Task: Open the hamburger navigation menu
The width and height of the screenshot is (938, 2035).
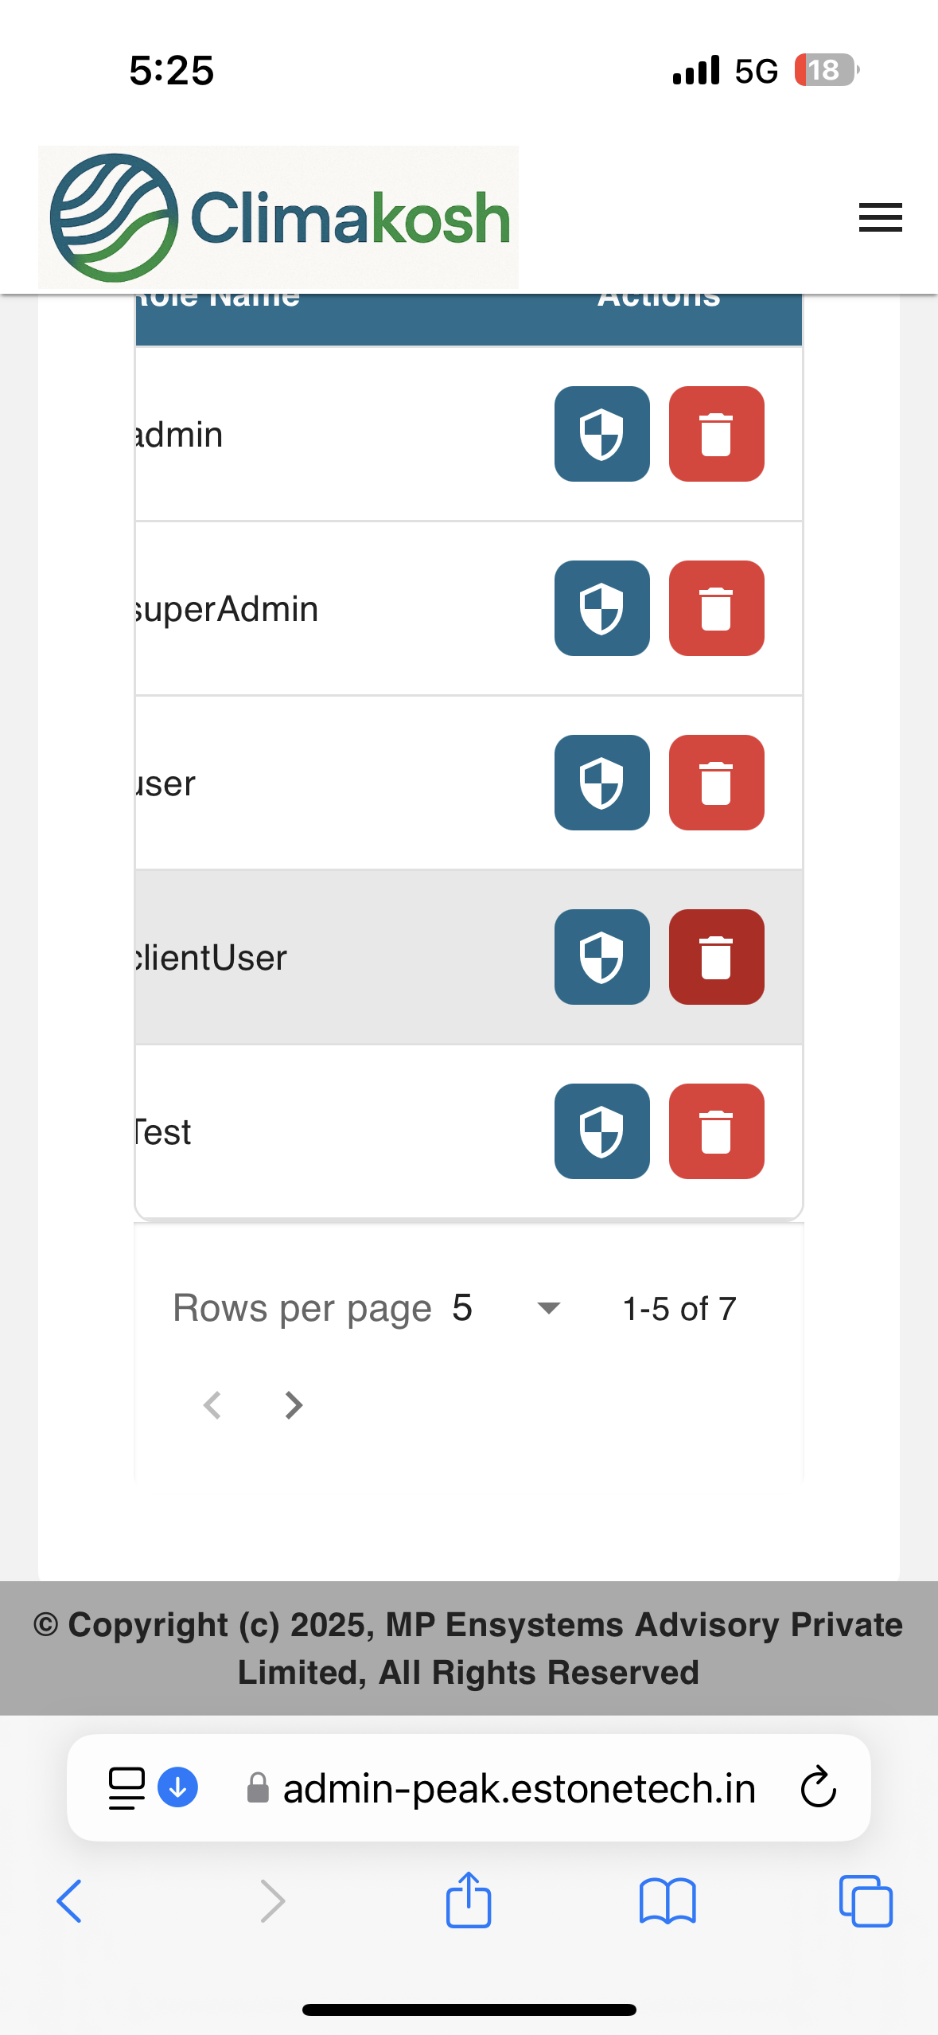Action: pos(880,217)
